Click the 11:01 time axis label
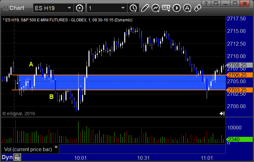Viewport: 254px width, 162px height. coord(207,158)
